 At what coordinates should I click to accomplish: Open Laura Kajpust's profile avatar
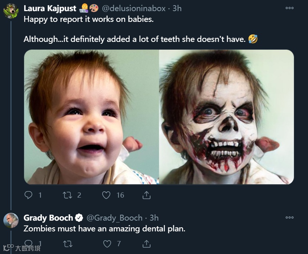[x=11, y=11]
